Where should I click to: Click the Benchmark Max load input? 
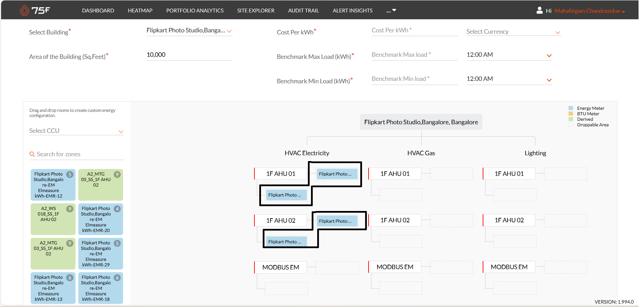click(414, 55)
